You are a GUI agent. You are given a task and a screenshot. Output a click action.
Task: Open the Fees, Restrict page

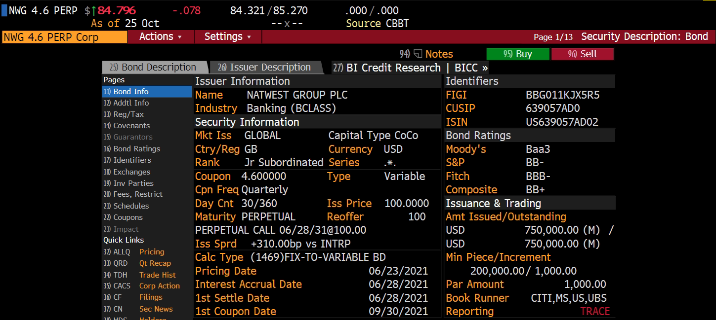tap(133, 194)
